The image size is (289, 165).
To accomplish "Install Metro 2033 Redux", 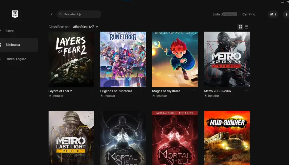I will (212, 96).
